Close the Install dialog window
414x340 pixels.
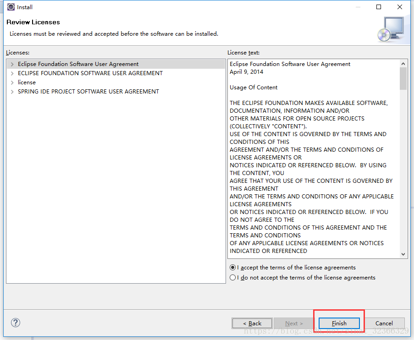400,7
